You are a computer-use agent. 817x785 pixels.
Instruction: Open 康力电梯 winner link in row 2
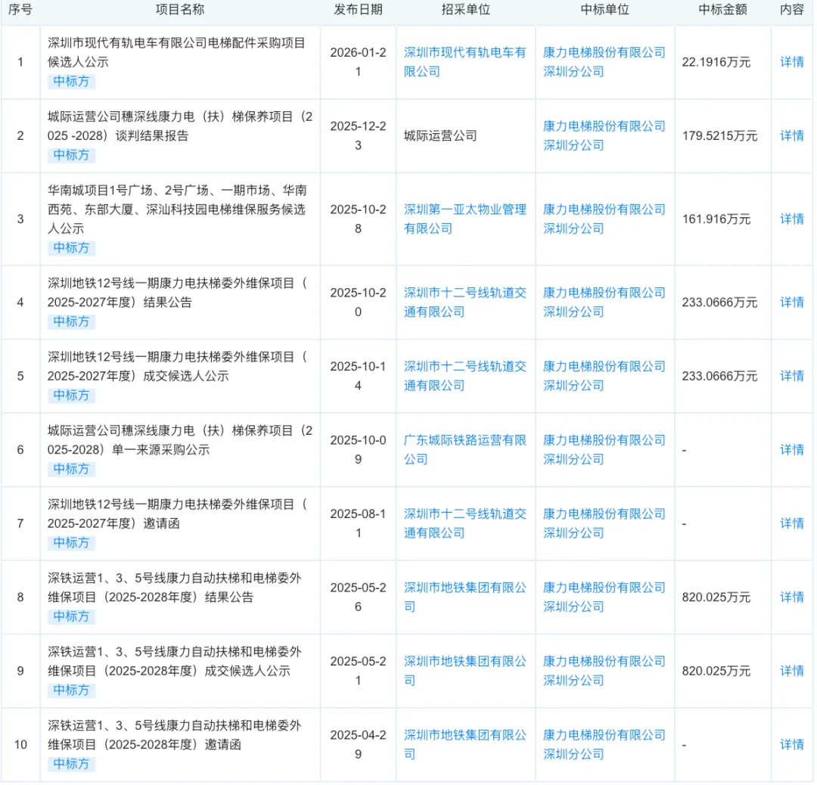click(604, 136)
